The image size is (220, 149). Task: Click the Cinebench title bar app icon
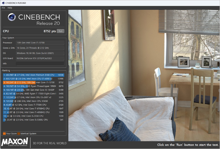click(x=3, y=3)
